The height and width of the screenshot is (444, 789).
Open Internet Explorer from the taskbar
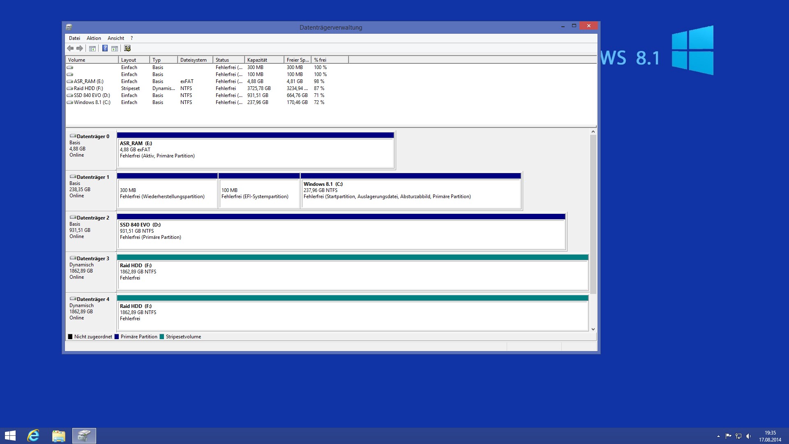[33, 436]
